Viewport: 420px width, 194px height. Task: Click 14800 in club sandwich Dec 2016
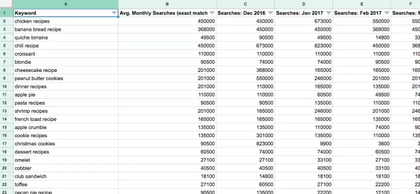coord(246,176)
